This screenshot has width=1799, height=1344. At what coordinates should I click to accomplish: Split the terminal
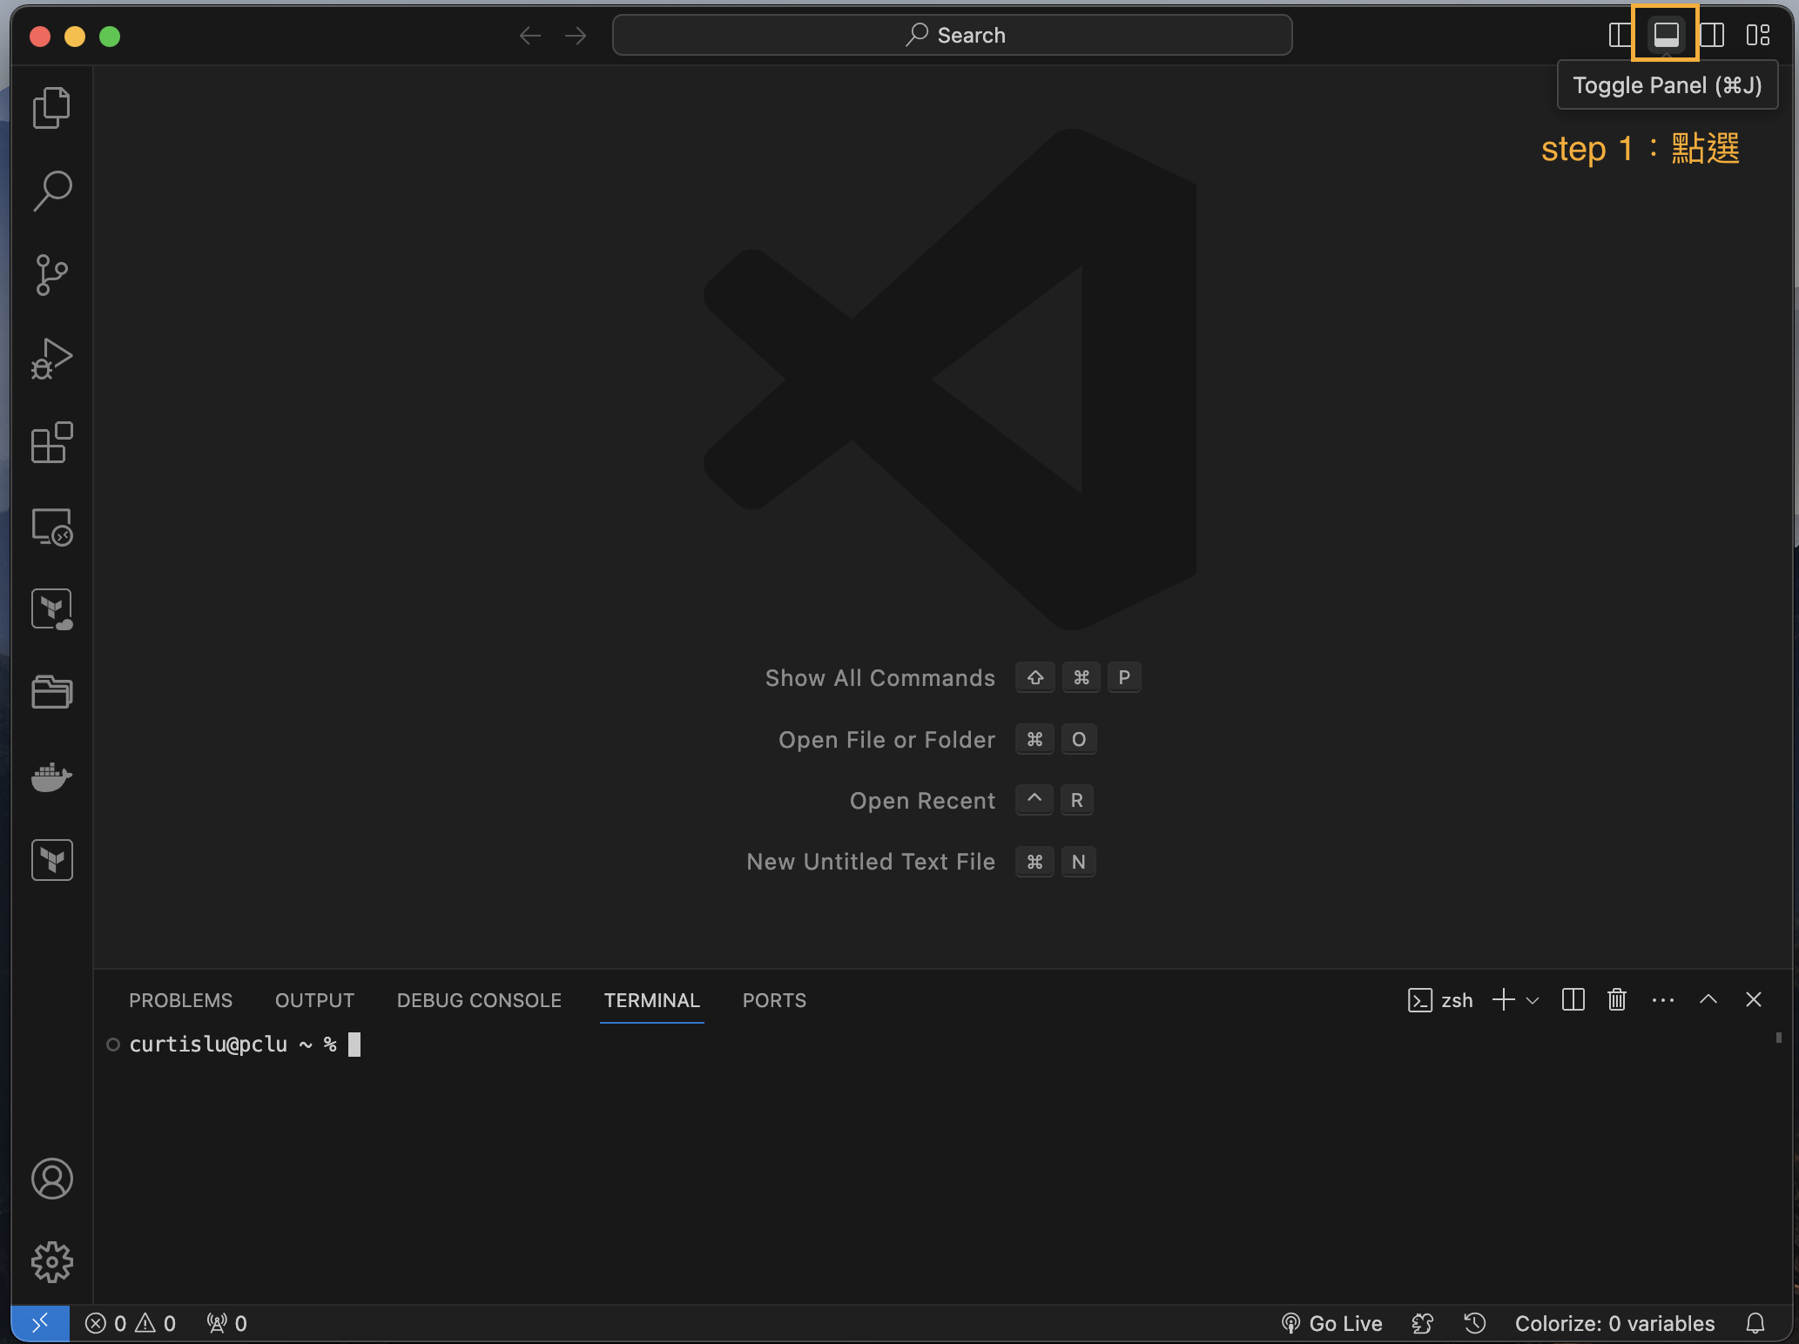click(1573, 999)
